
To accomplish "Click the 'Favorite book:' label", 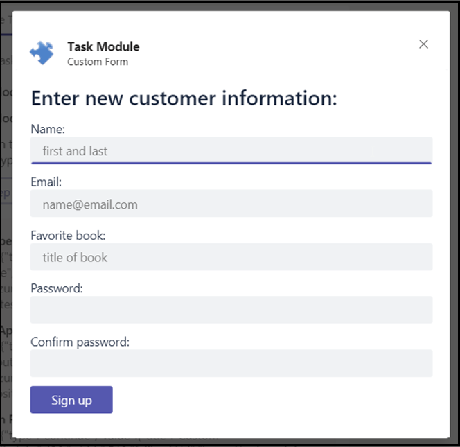I will 68,236.
